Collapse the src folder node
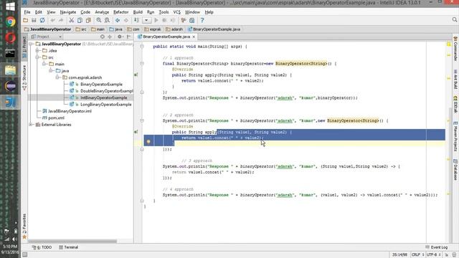This screenshot has height=258, width=459. [37, 57]
